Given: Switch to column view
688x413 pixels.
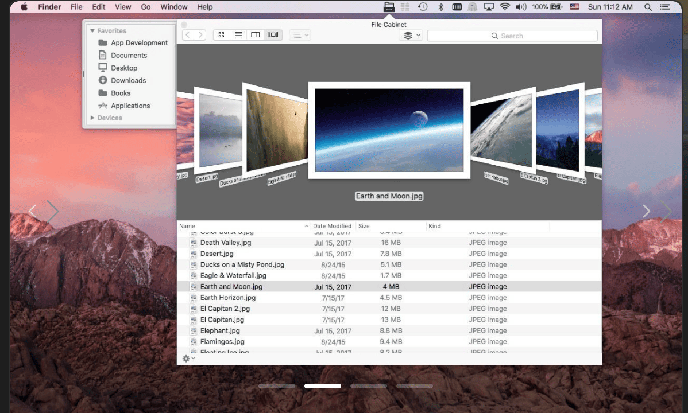Looking at the screenshot, I should click(x=256, y=34).
